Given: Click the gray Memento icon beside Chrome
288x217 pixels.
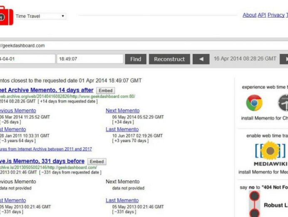Looking at the screenshot, I should (283, 103).
